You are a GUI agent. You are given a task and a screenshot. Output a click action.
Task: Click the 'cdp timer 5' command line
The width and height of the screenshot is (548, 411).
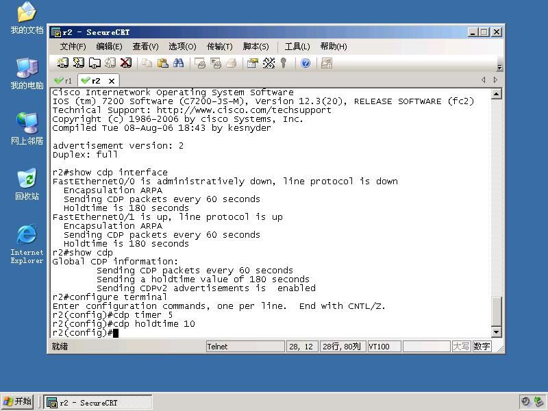click(x=112, y=315)
